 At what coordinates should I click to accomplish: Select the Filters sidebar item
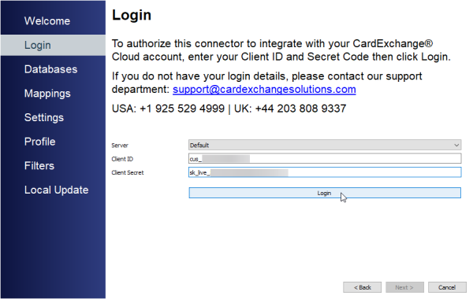tap(39, 165)
